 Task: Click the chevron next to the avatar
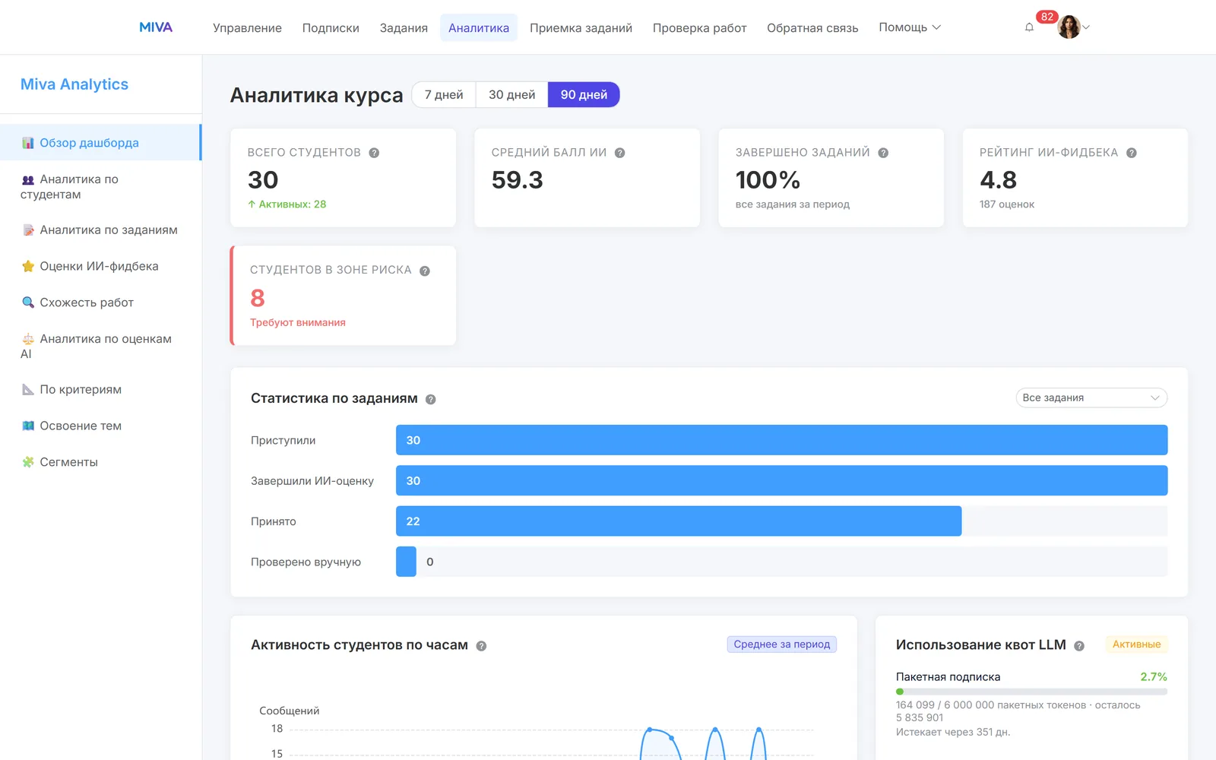[1086, 27]
